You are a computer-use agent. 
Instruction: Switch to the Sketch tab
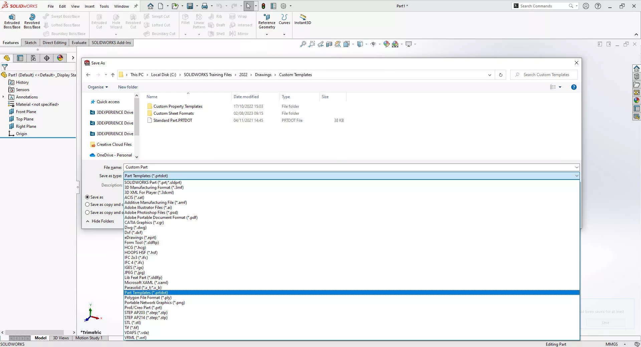30,43
